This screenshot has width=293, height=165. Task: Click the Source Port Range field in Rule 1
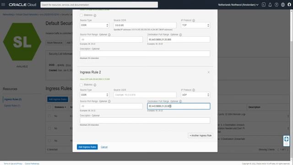(111, 39)
